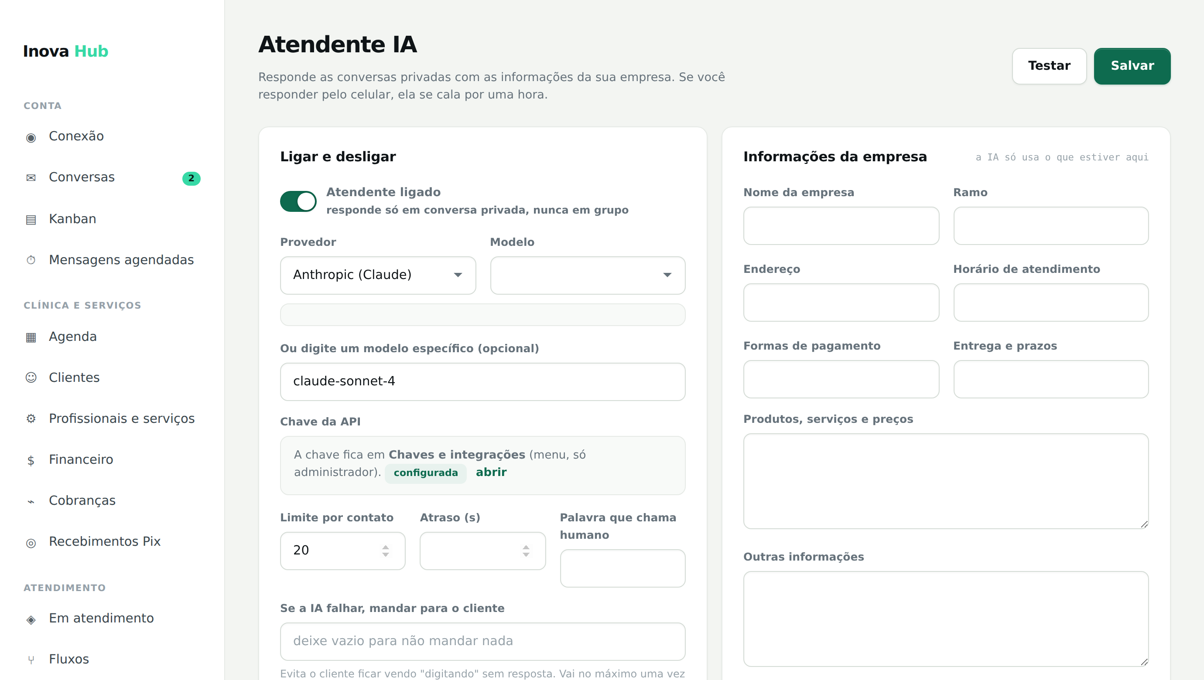The width and height of the screenshot is (1204, 680).
Task: Click the Conversas envelope icon
Action: click(31, 178)
